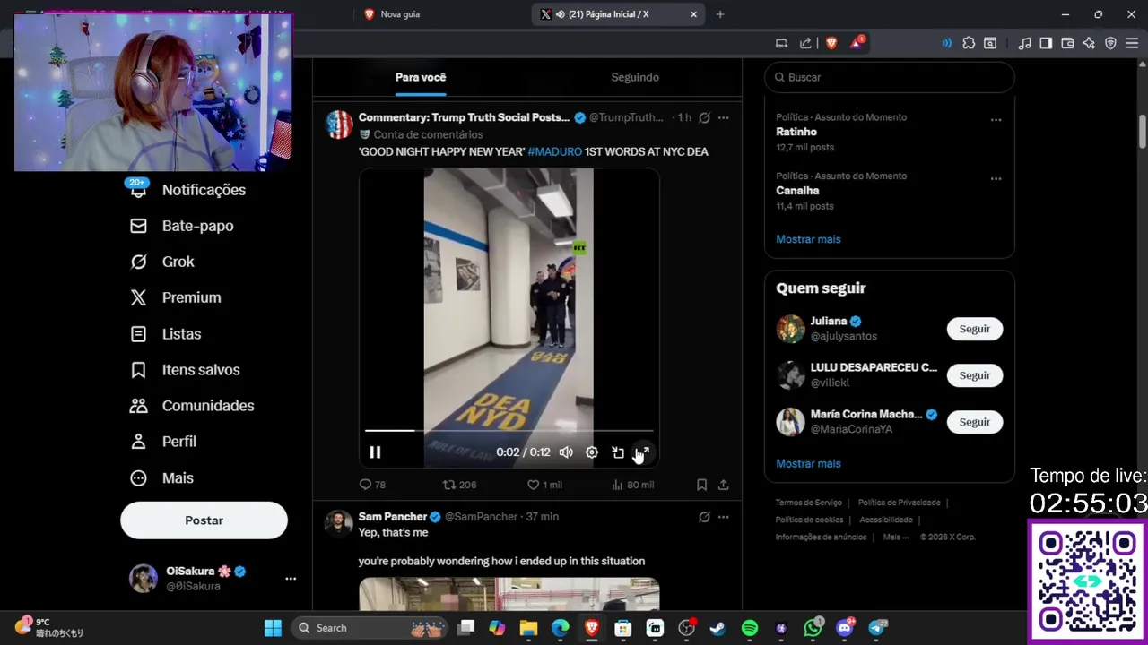Pause the Maduro DEA video
Image resolution: width=1148 pixels, height=645 pixels.
(375, 452)
